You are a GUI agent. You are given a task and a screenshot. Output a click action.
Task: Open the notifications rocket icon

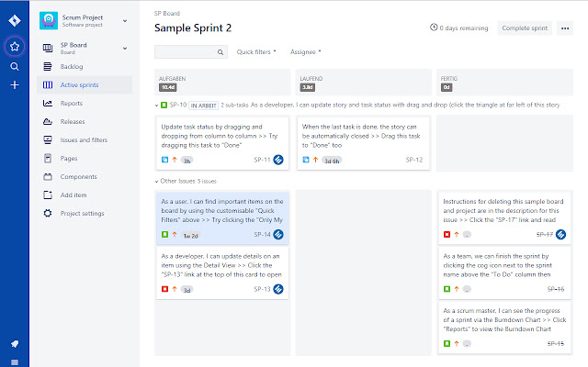(x=14, y=344)
